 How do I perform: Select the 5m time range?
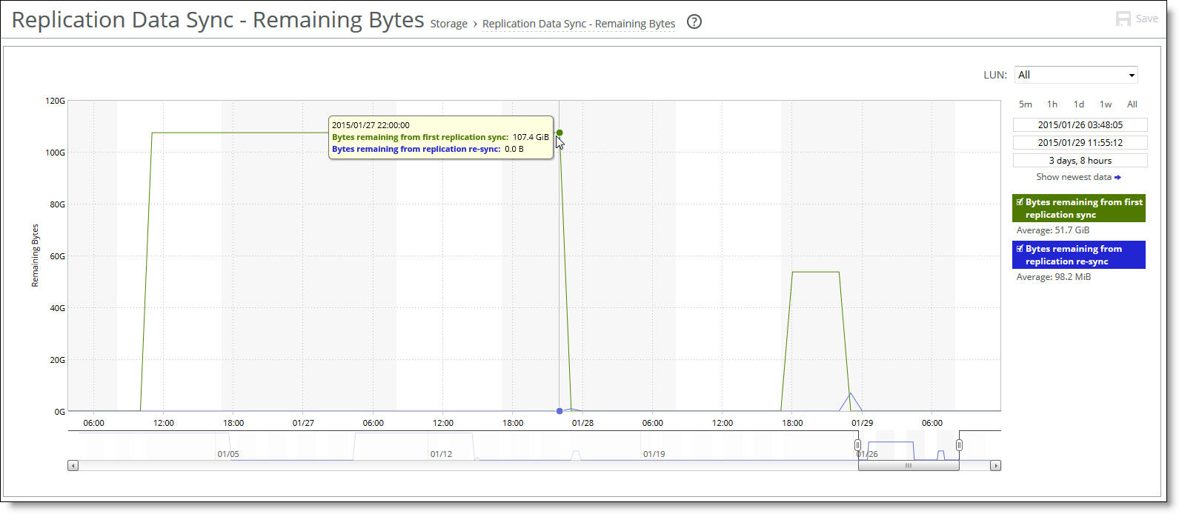(1026, 104)
